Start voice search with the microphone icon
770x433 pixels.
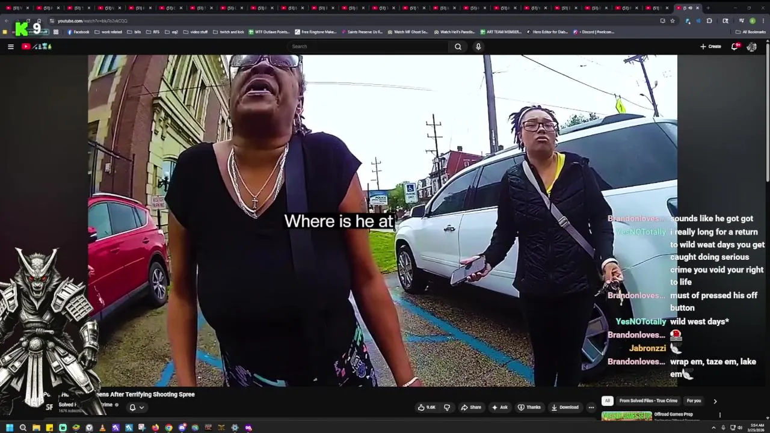(478, 46)
